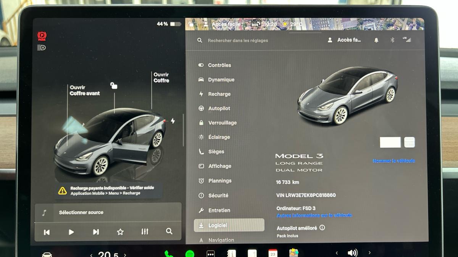This screenshot has height=257, width=458.
Task: Open the Calendar app showing 23
Action: pos(273,253)
